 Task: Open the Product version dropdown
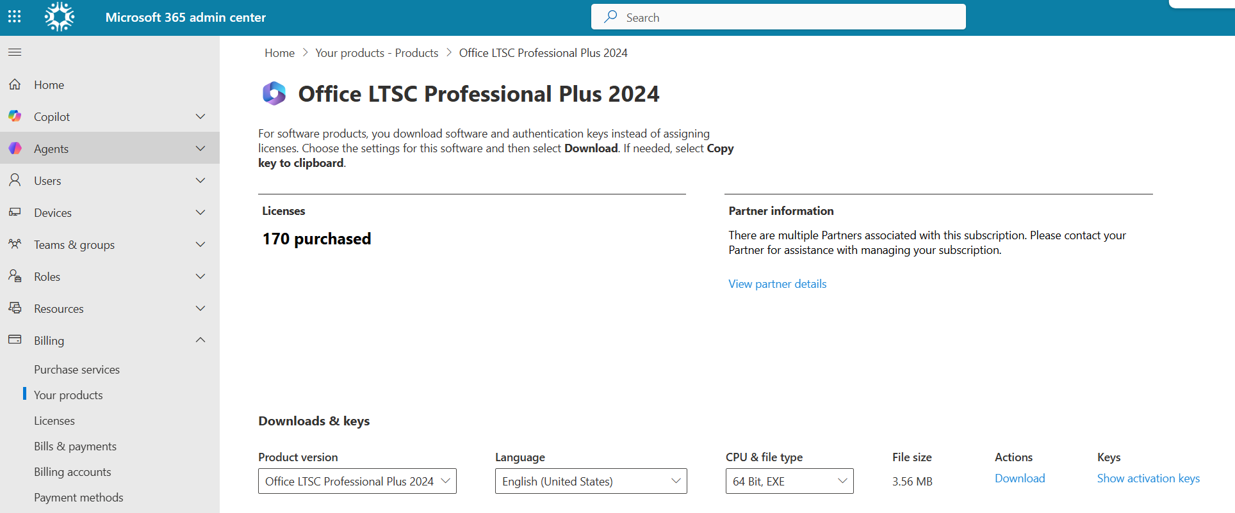point(357,481)
